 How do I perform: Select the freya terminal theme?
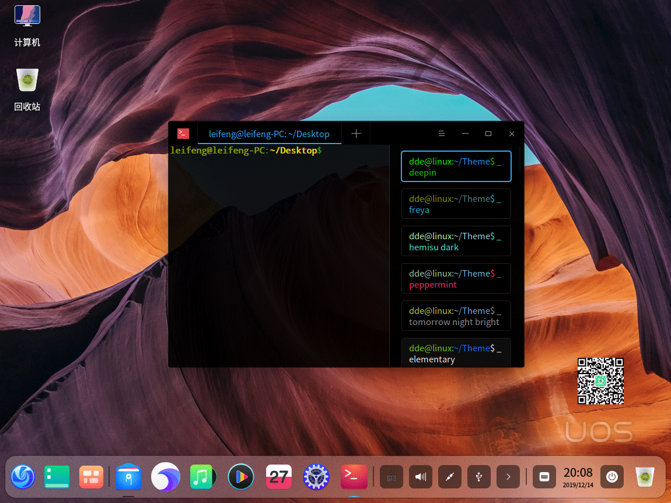[456, 204]
